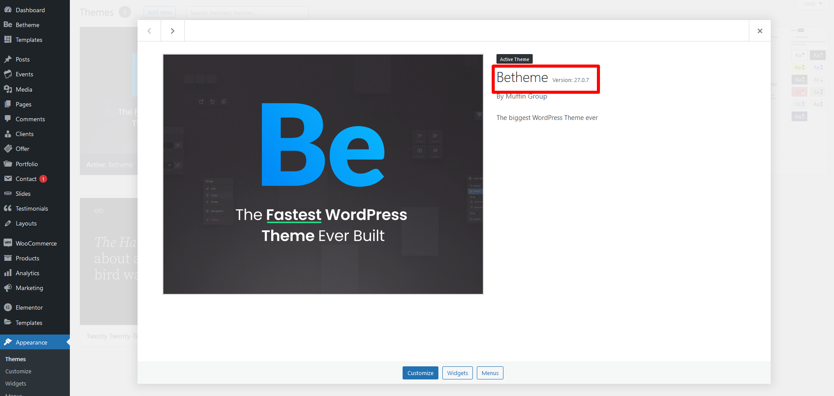Show the next theme with right arrow
Image resolution: width=834 pixels, height=396 pixels.
172,31
